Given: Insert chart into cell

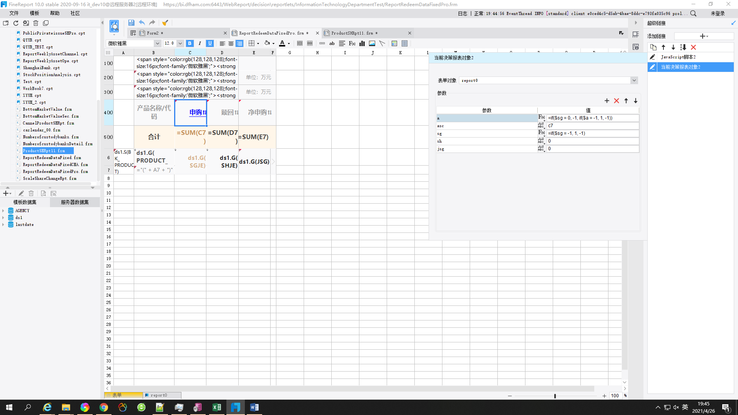Looking at the screenshot, I should tap(362, 43).
